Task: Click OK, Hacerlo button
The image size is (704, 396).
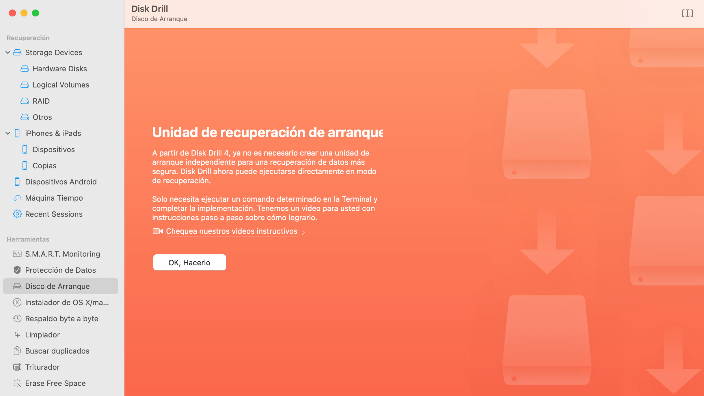Action: [189, 262]
